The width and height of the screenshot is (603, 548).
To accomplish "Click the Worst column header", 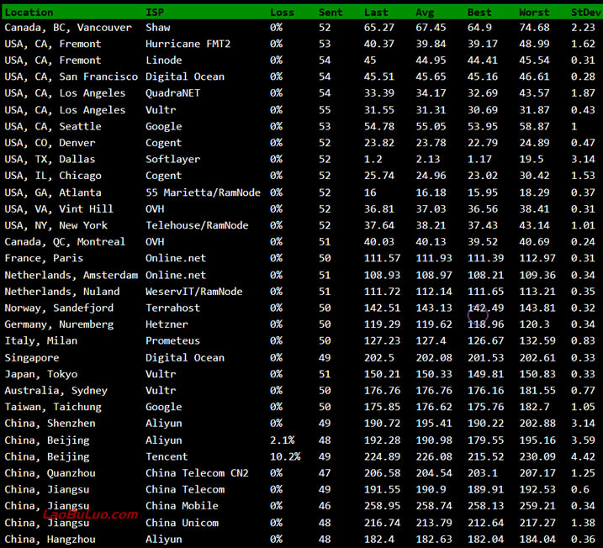I will pyautogui.click(x=534, y=13).
